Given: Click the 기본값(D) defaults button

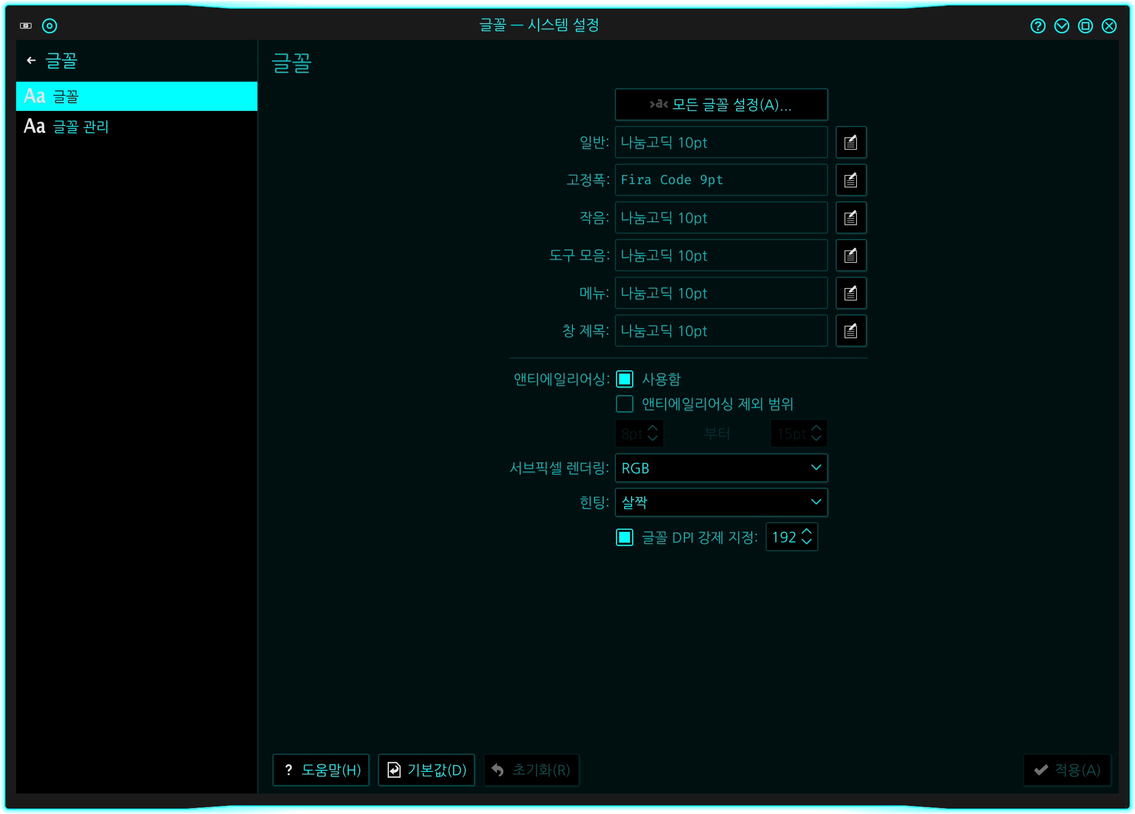Looking at the screenshot, I should [426, 770].
